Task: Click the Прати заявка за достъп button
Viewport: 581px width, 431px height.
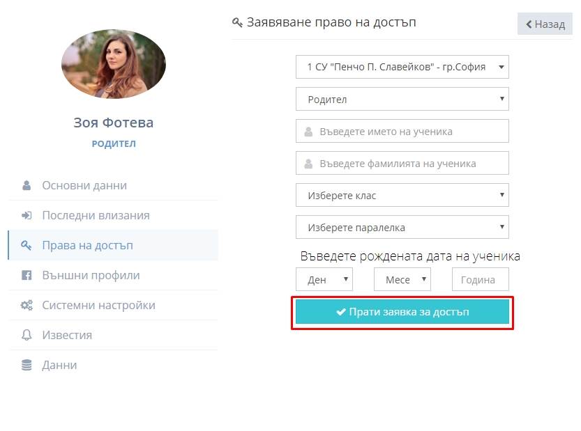Action: tap(402, 312)
